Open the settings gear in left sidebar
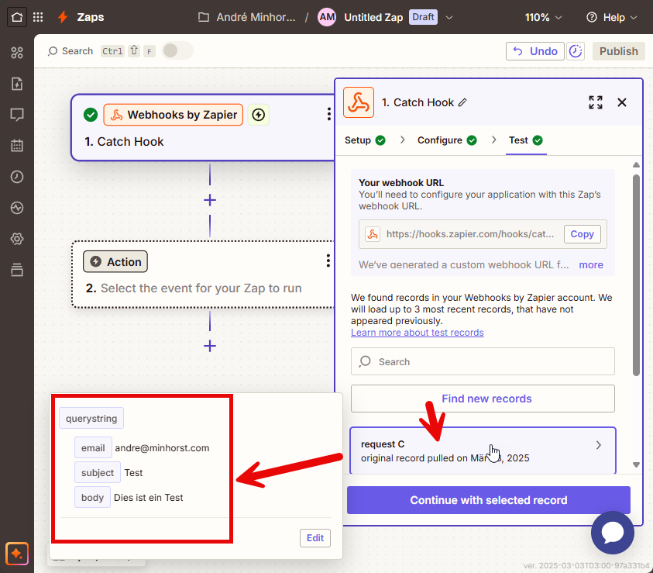653x573 pixels. pos(17,239)
